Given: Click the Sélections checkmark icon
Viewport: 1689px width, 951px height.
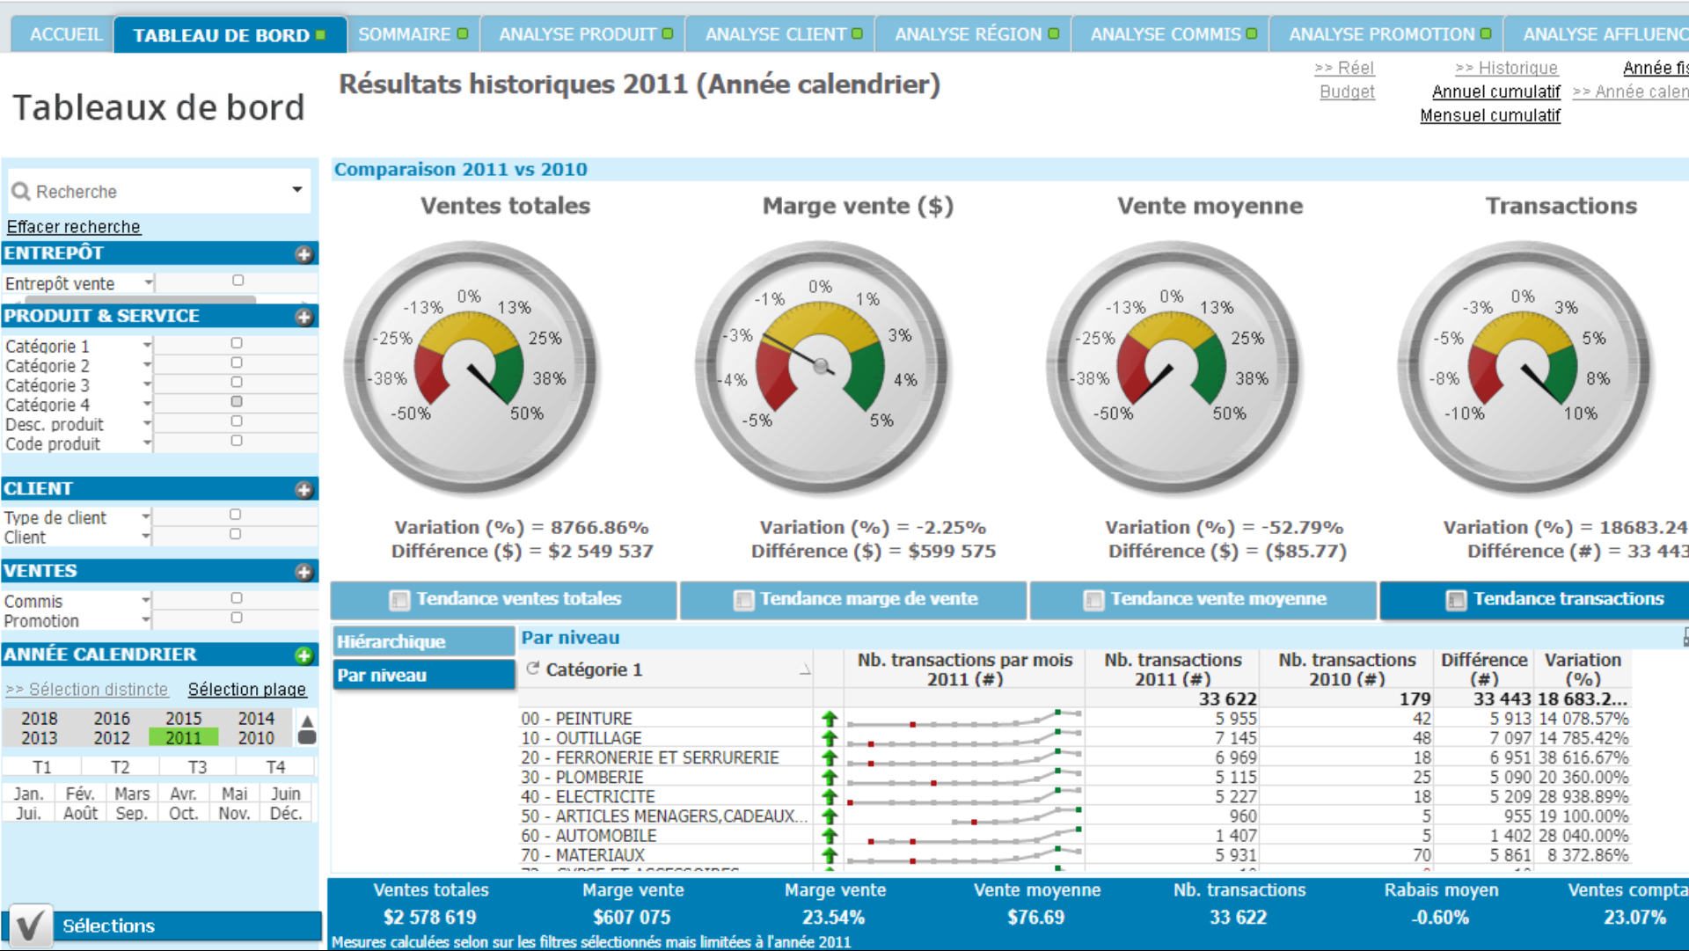Looking at the screenshot, I should pos(30,925).
